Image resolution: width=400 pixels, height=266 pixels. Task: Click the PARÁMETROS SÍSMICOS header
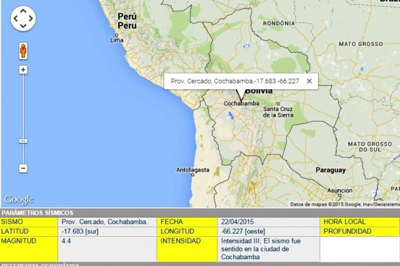tap(37, 212)
